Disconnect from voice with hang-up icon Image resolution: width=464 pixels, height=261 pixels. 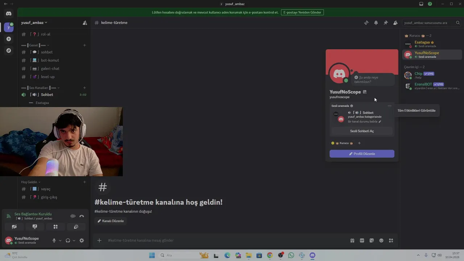point(82,216)
